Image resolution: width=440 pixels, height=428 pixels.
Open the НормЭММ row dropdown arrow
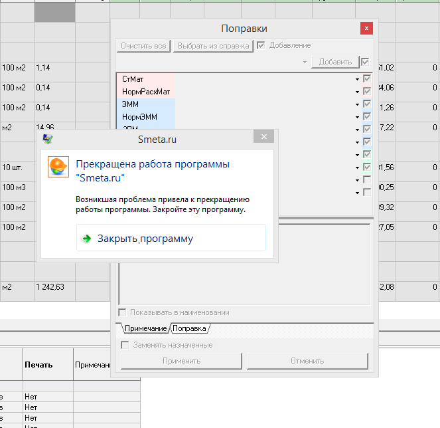(x=357, y=117)
